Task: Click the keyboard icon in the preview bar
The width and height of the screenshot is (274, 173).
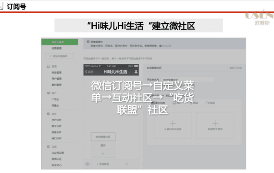Action: click(87, 164)
